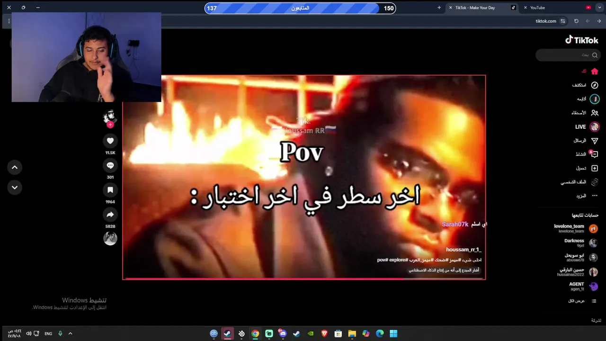Viewport: 606px width, 341px height.
Task: Share the video using the arrow icon
Action: coord(110,215)
